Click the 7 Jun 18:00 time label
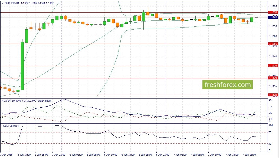 [x=250, y=155]
